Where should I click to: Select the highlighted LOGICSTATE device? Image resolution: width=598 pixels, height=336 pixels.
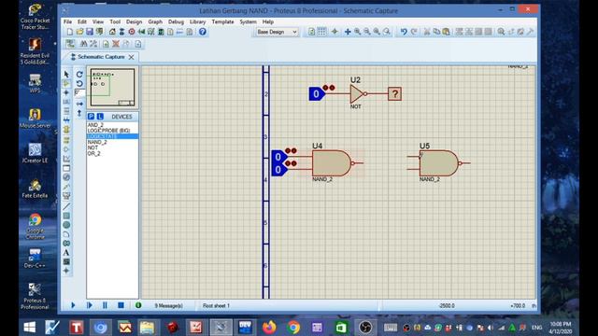pyautogui.click(x=112, y=136)
